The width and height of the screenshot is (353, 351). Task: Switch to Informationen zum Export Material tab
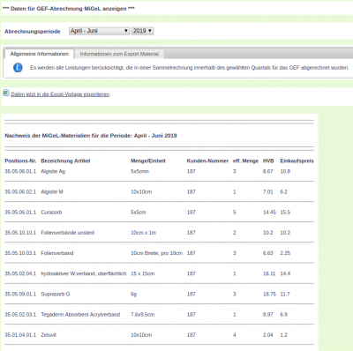[119, 54]
